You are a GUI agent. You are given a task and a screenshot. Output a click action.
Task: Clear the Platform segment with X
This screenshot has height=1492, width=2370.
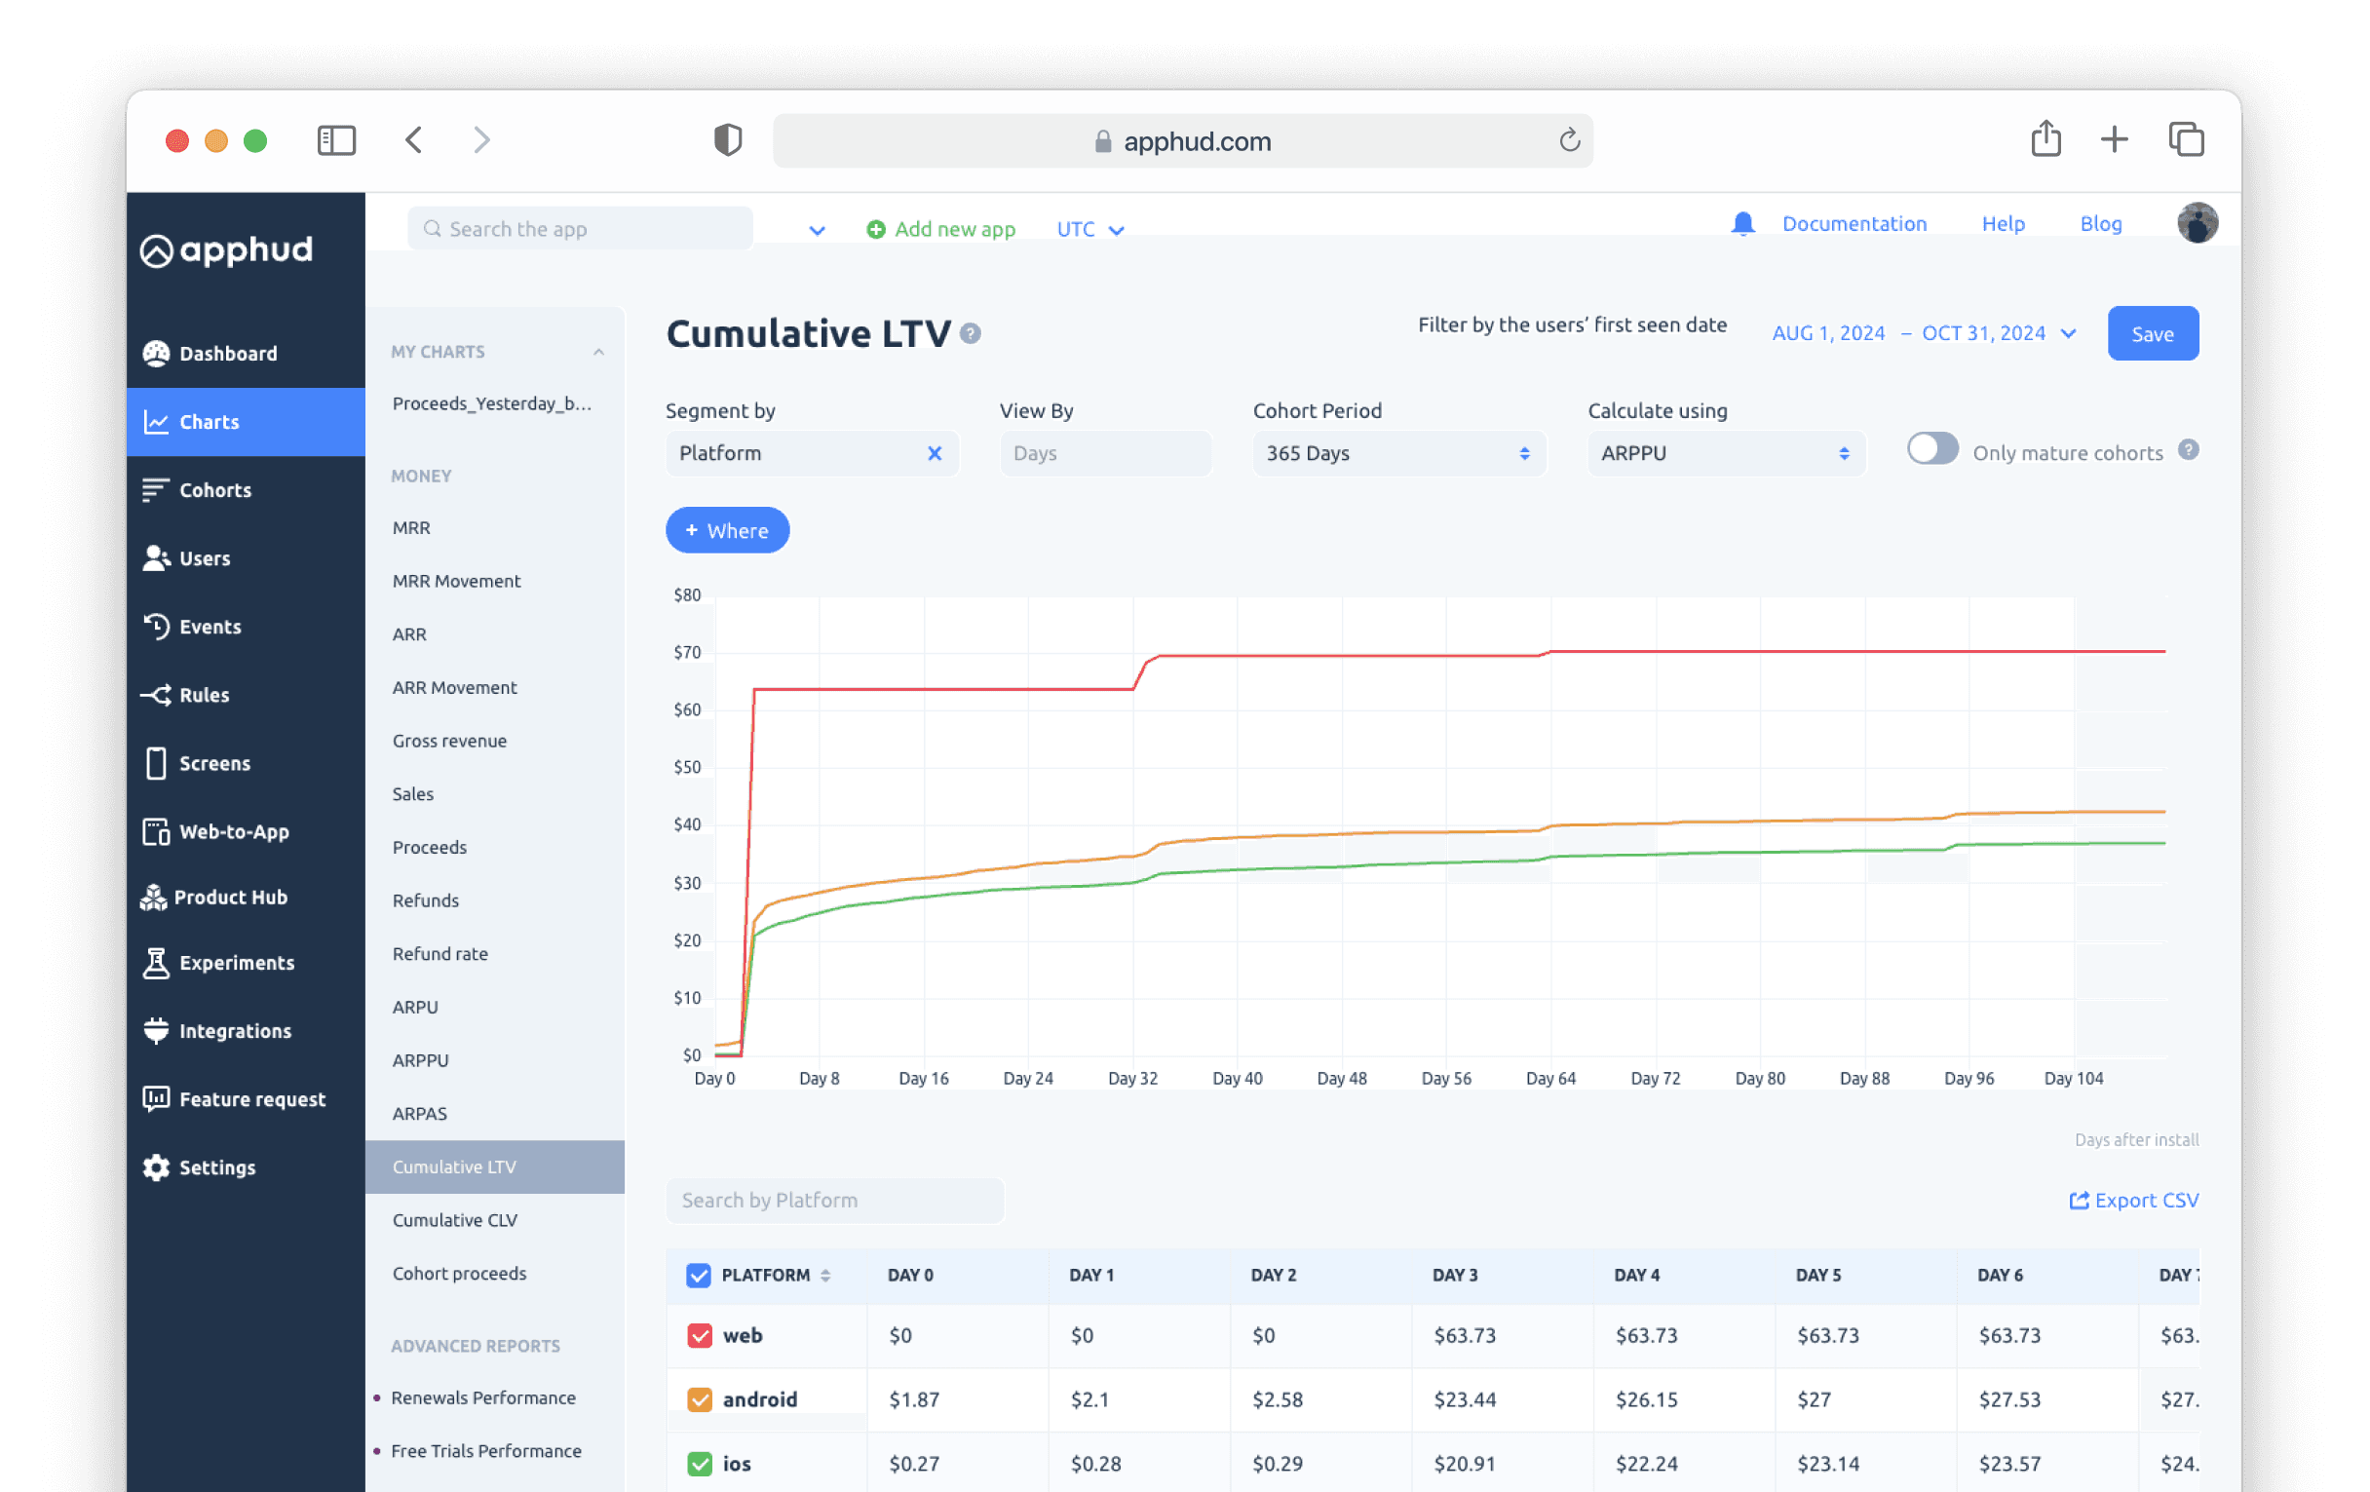click(934, 453)
